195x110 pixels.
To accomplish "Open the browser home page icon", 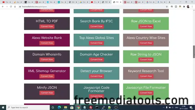I will coord(15,7).
